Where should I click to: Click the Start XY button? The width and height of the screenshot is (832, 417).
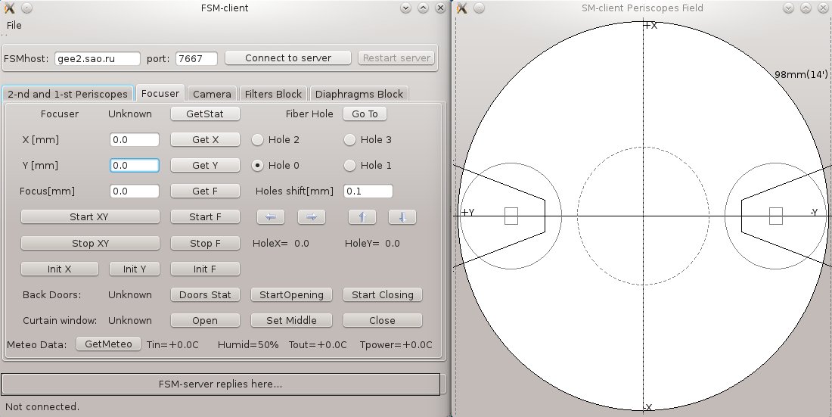[x=90, y=216]
